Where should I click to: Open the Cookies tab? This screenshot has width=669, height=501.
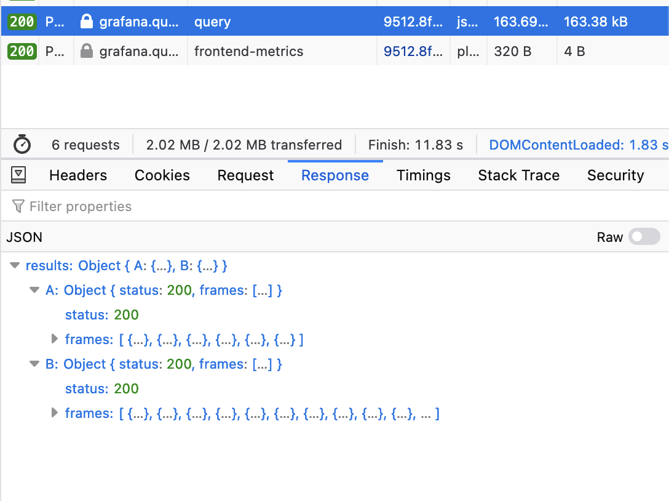pos(162,175)
